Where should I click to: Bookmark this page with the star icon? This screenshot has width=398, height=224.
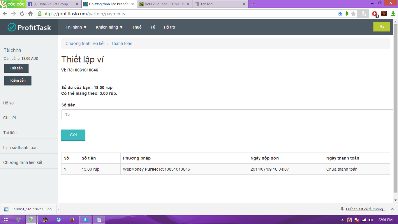[353, 14]
